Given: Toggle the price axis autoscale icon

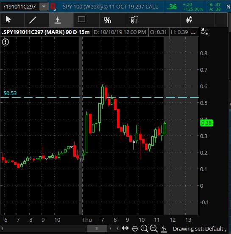Looking at the screenshot, I should pyautogui.click(x=164, y=228).
